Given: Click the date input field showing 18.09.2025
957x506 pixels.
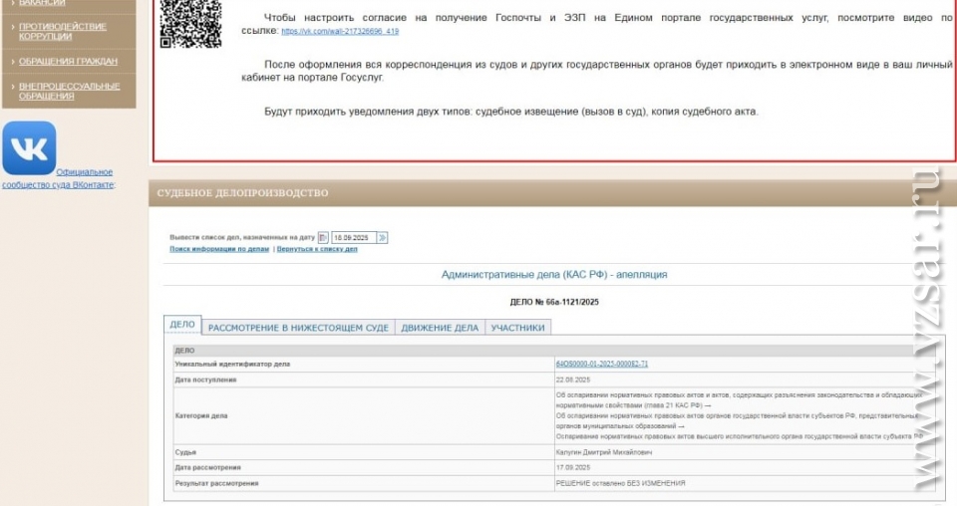Looking at the screenshot, I should pos(353,238).
